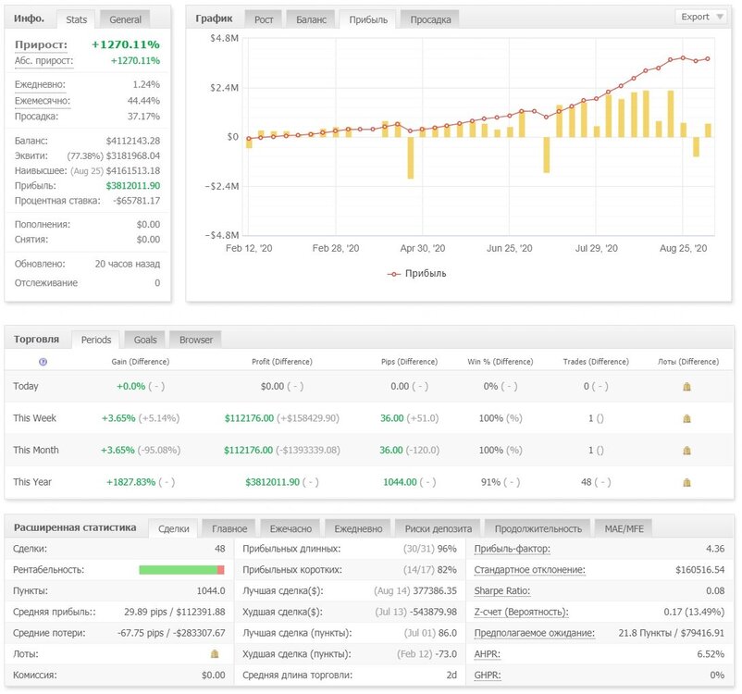Click the Win % (Difference) column header
This screenshot has width=742, height=694.
[501, 362]
